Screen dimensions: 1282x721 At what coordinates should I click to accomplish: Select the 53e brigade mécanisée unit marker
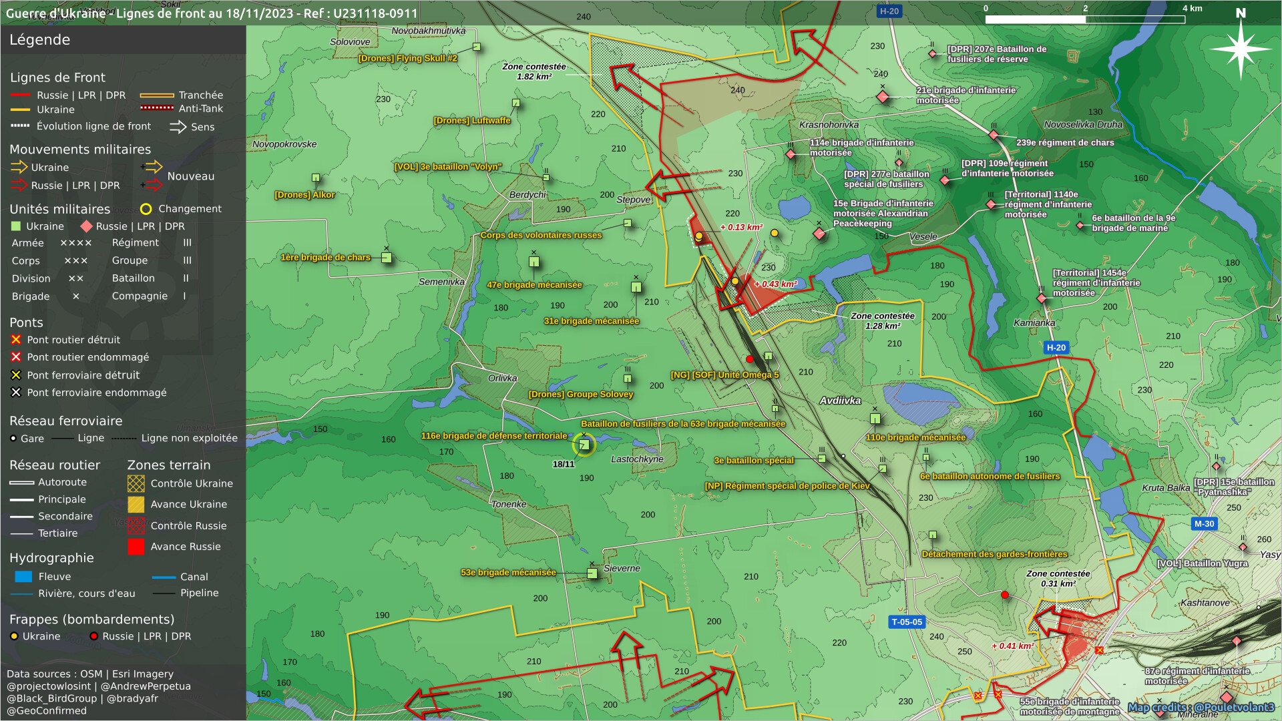pyautogui.click(x=592, y=573)
